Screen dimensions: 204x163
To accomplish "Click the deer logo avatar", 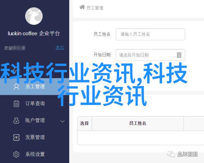I will [x=34, y=16].
